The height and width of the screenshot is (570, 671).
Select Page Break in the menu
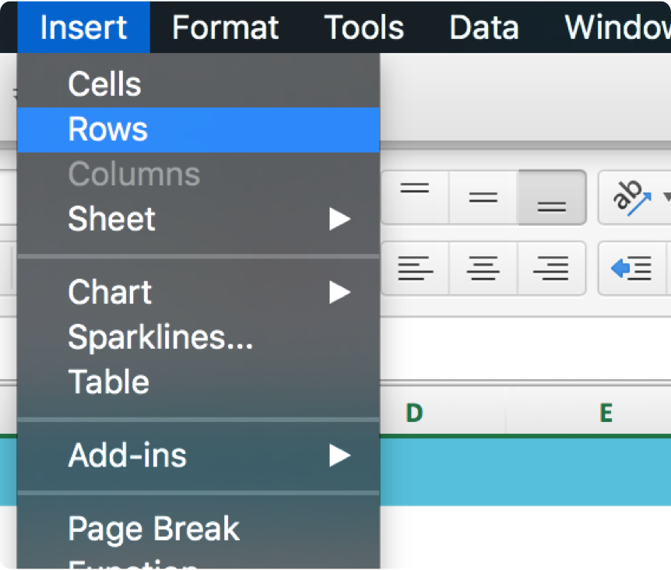coord(154,529)
